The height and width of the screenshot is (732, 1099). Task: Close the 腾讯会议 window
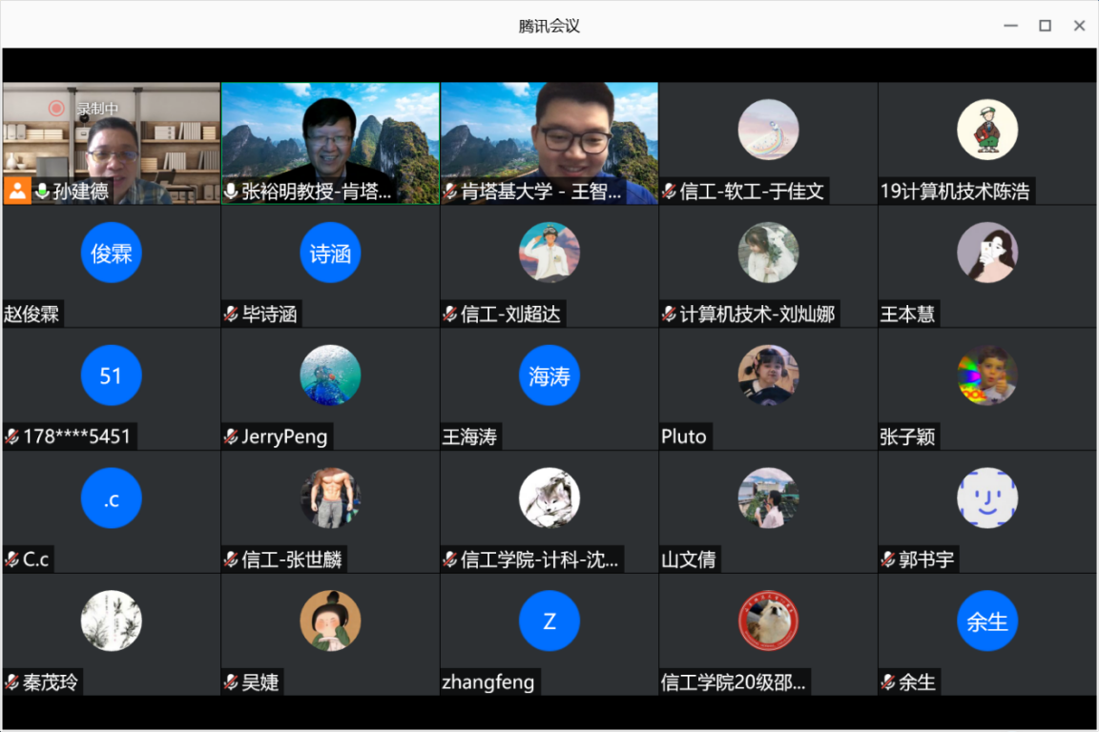[x=1079, y=26]
